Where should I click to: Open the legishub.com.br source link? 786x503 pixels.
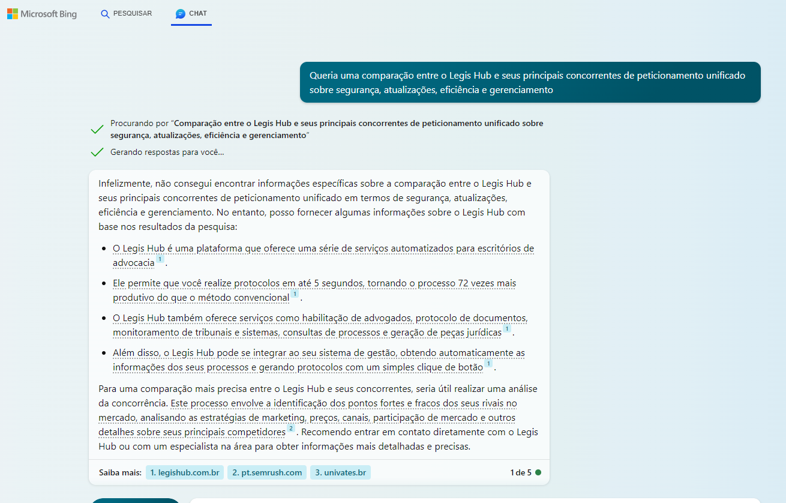point(185,472)
